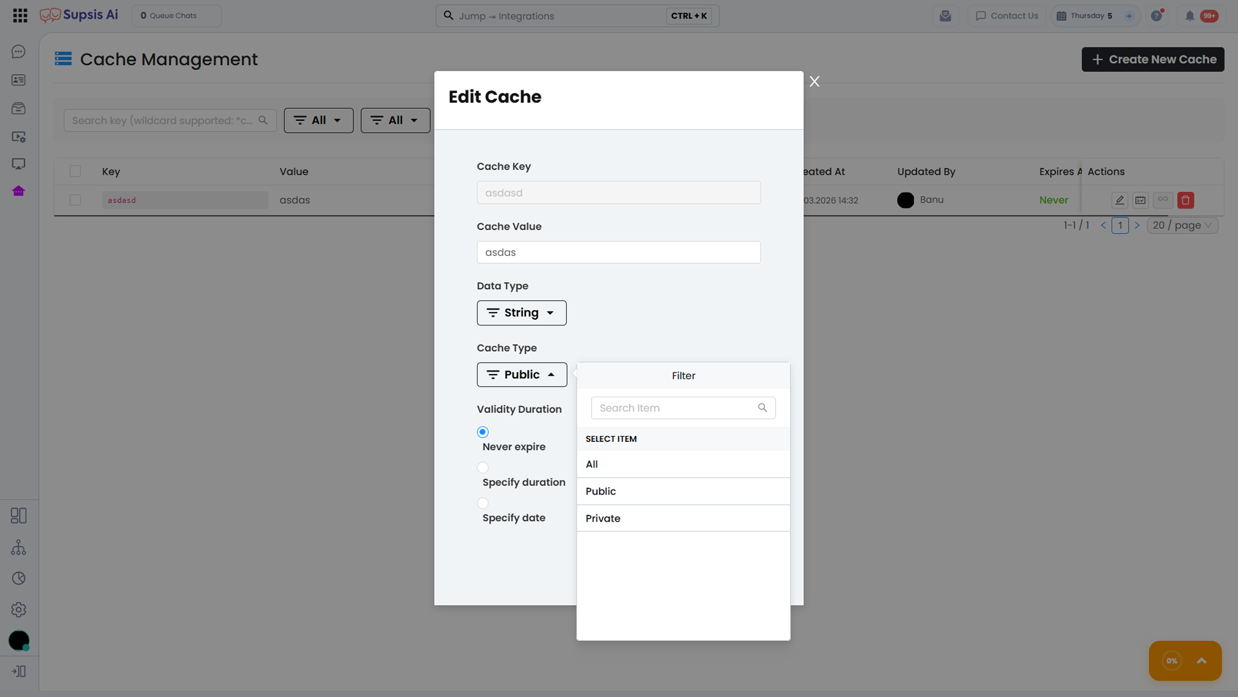
Task: Open the hierarchy tree sidebar icon
Action: coord(19,547)
